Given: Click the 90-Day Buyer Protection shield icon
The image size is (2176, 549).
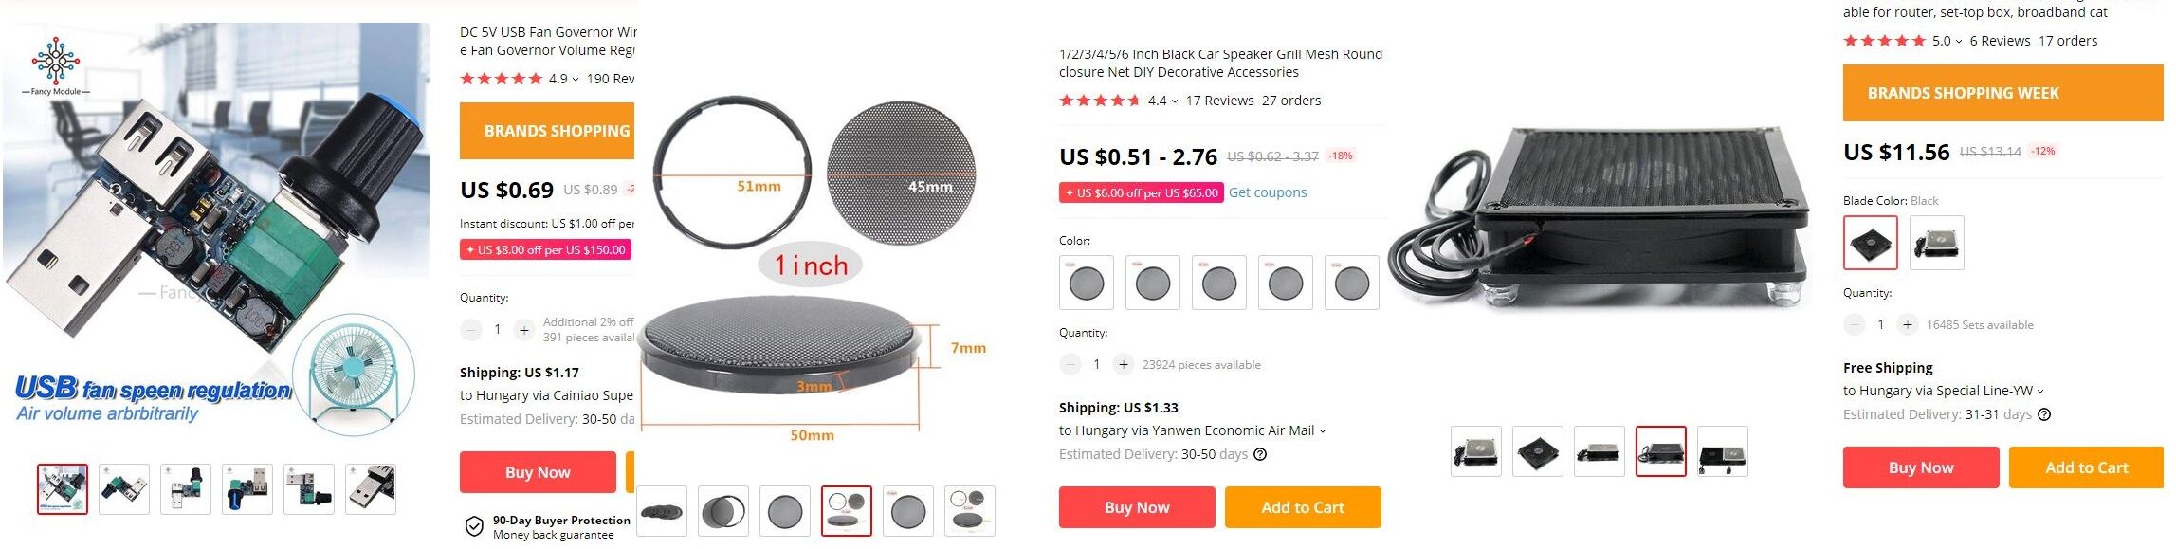Looking at the screenshot, I should pos(474,527).
